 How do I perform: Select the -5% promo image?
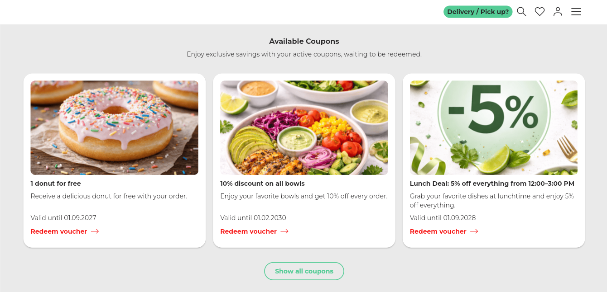(x=493, y=127)
